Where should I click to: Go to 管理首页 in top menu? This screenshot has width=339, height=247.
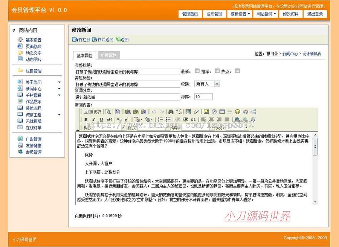190,14
